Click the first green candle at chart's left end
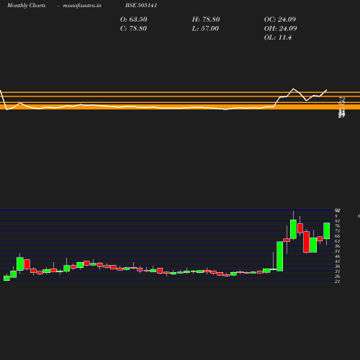The width and height of the screenshot is (360, 360). tap(6, 278)
